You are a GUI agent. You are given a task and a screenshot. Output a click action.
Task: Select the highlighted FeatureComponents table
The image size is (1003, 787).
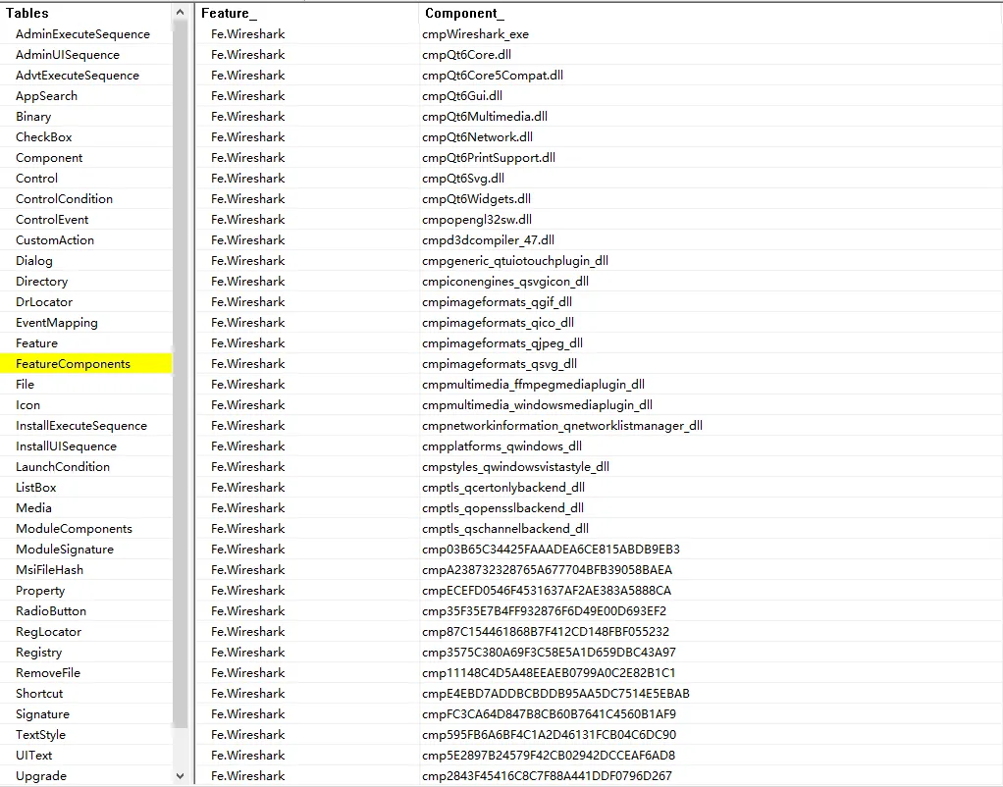[85, 363]
